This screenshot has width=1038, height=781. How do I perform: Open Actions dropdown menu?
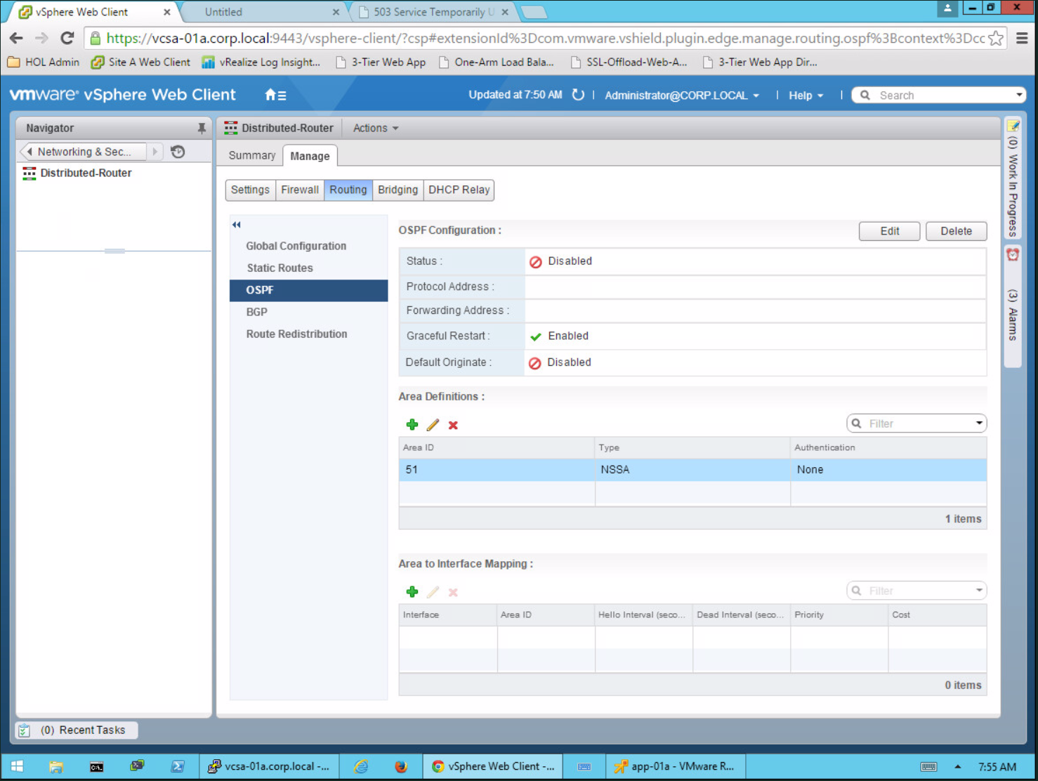coord(376,128)
